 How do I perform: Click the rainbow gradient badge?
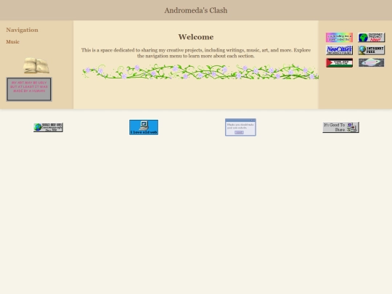point(339,38)
